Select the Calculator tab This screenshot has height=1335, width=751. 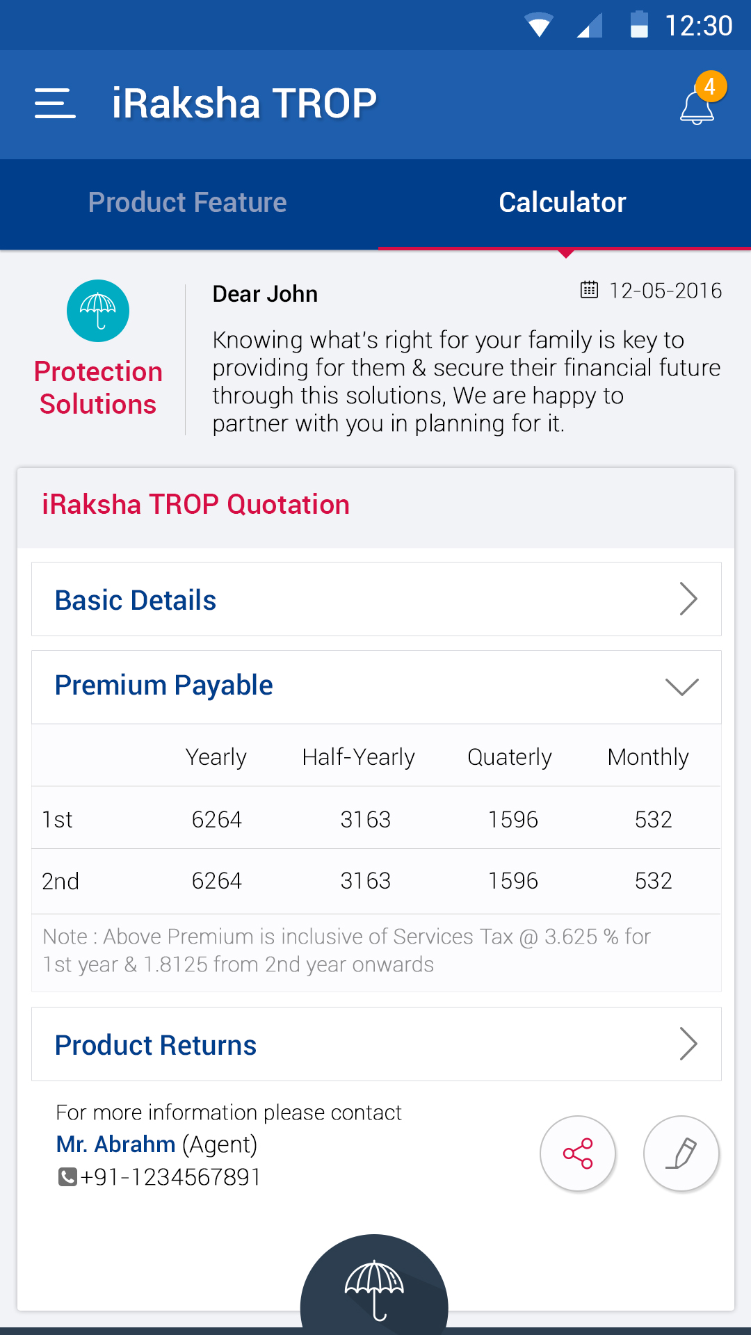click(x=563, y=203)
